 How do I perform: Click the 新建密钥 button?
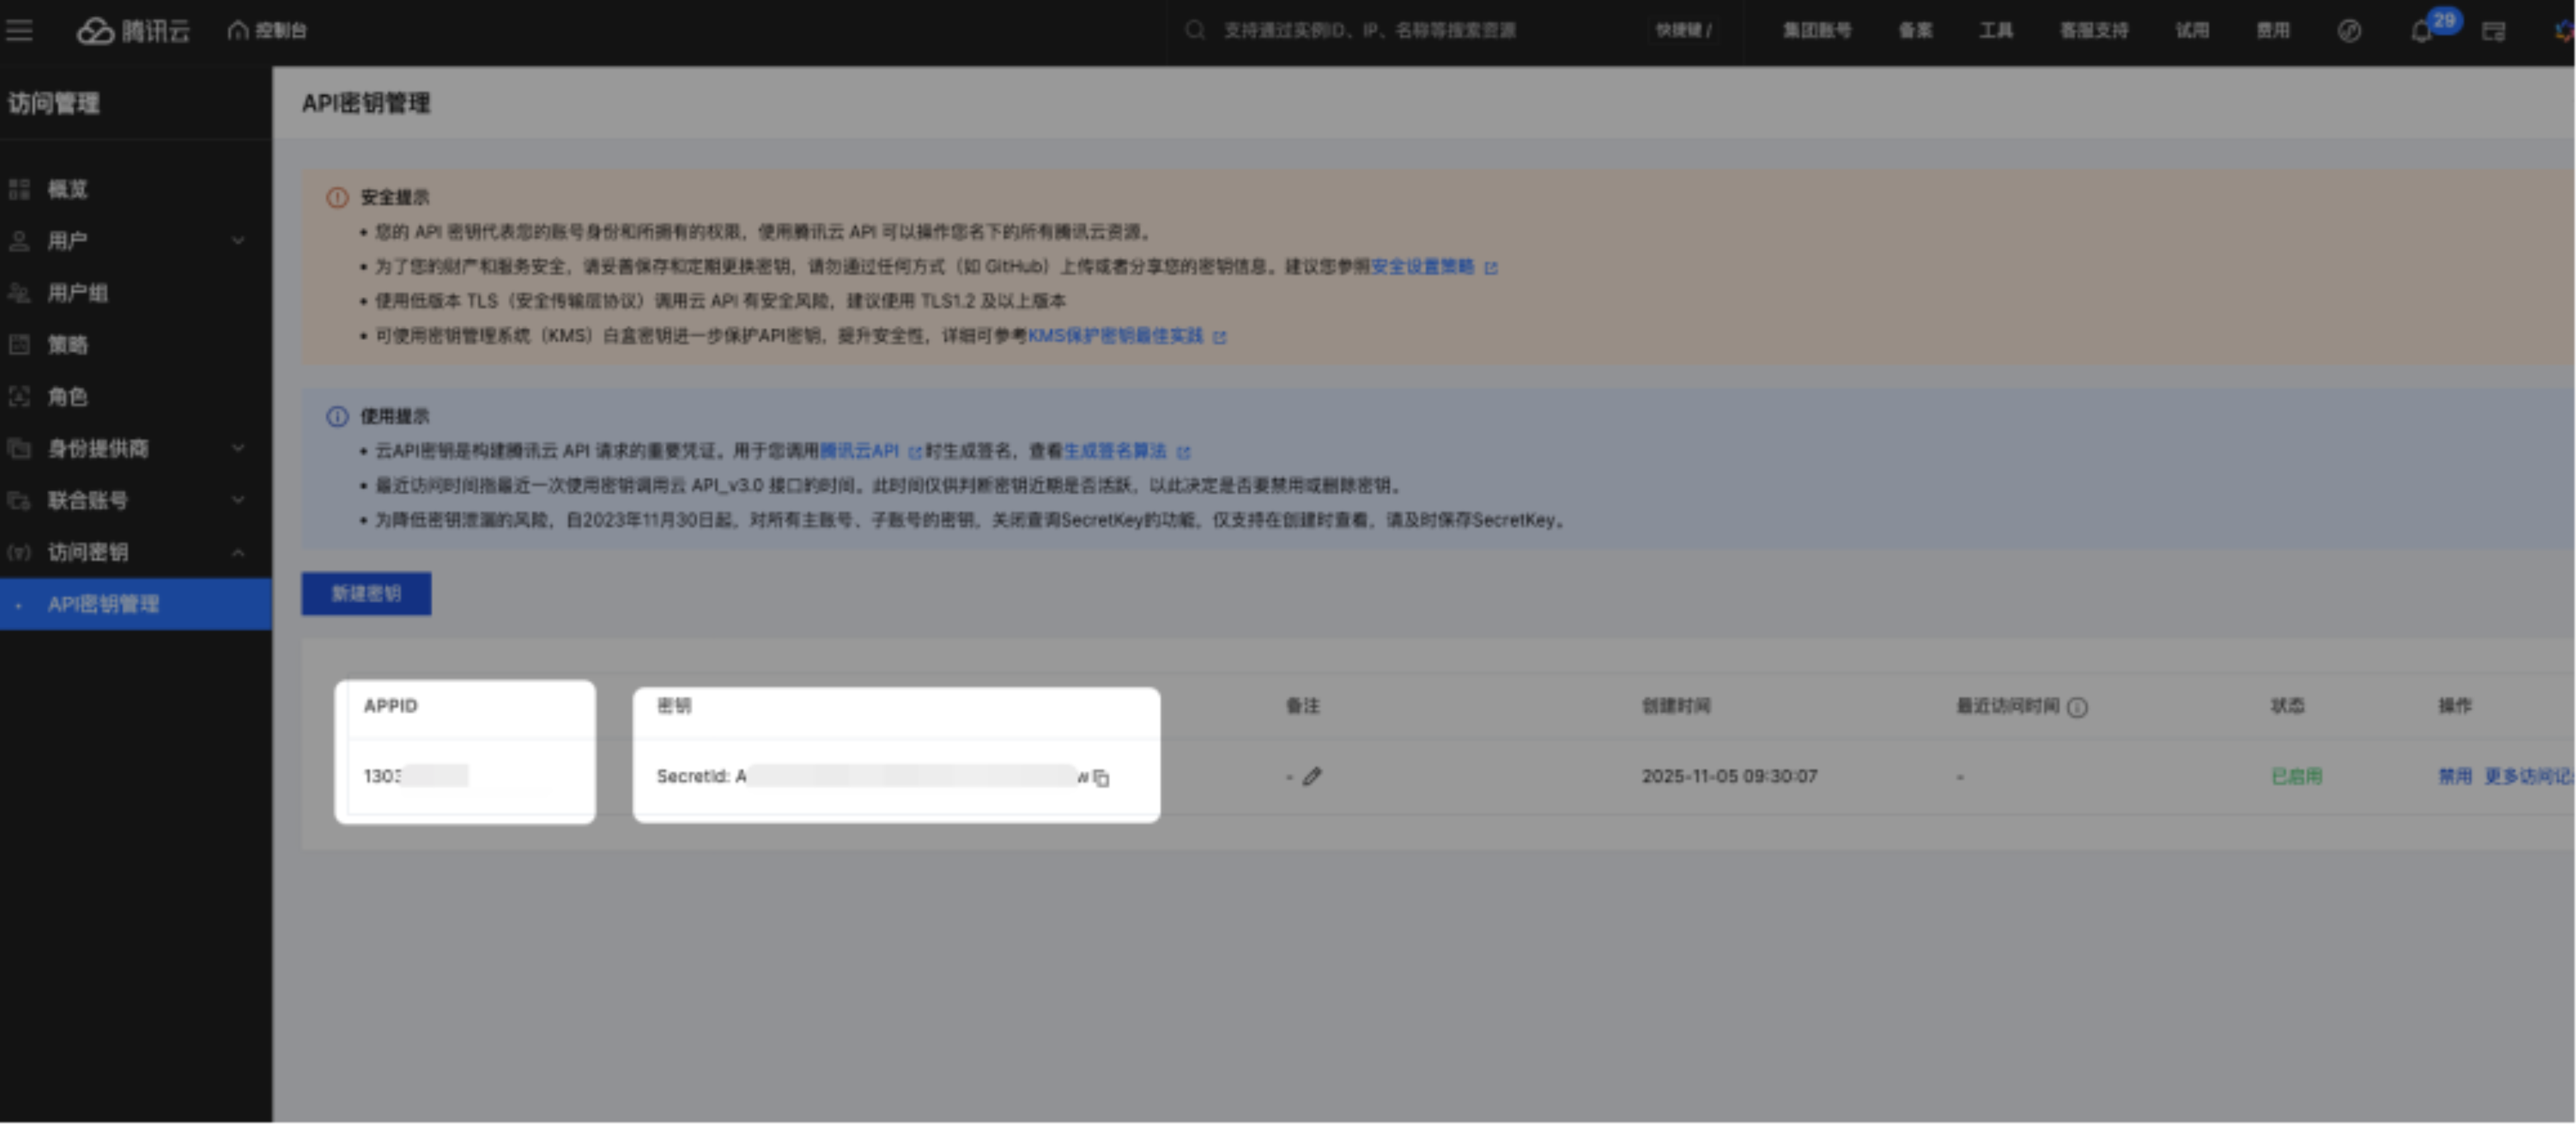(x=366, y=594)
